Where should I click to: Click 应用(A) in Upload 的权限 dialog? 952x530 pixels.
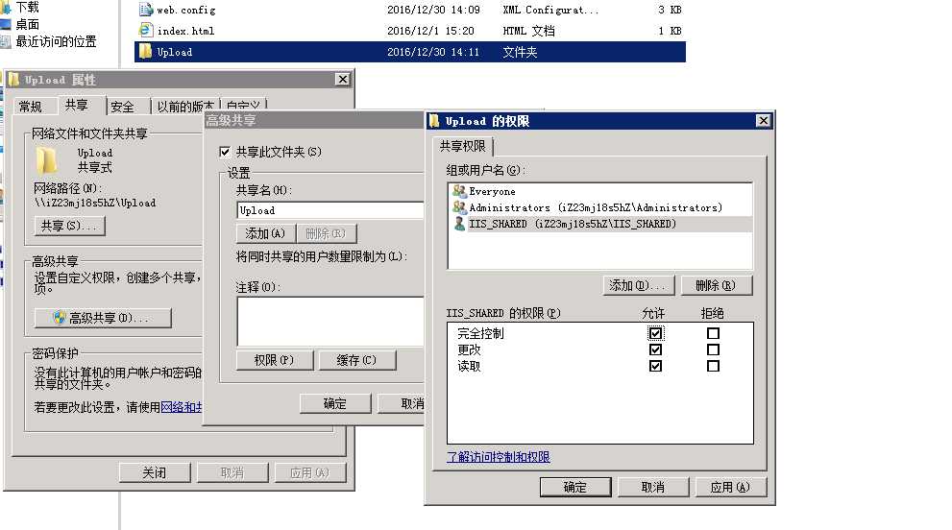point(731,487)
